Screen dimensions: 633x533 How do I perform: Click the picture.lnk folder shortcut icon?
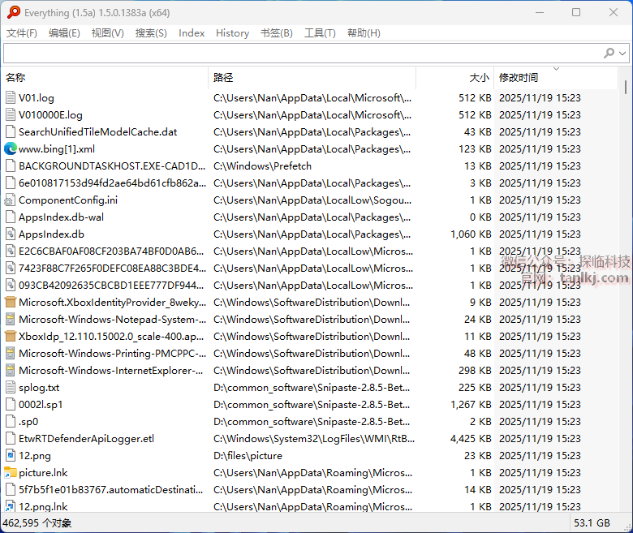pos(11,472)
